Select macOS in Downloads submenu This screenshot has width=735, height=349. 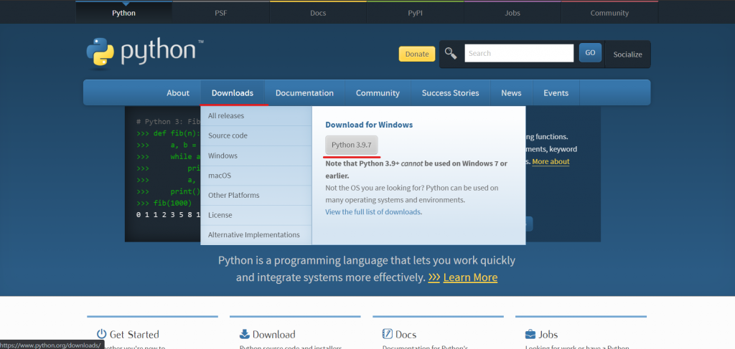(256, 176)
